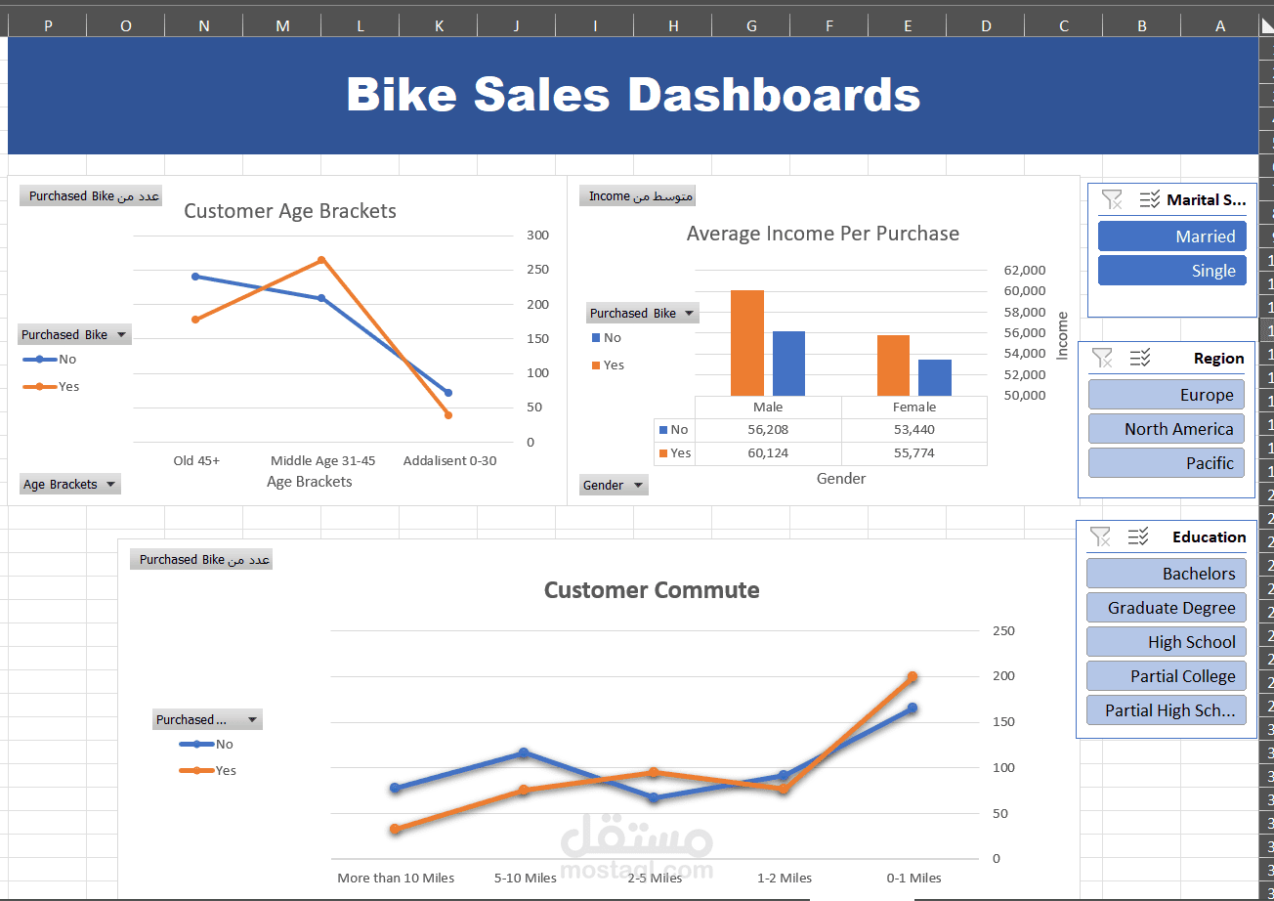Select column P header

click(x=48, y=26)
